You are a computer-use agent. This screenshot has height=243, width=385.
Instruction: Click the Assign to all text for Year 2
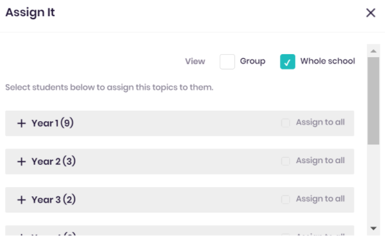point(320,160)
